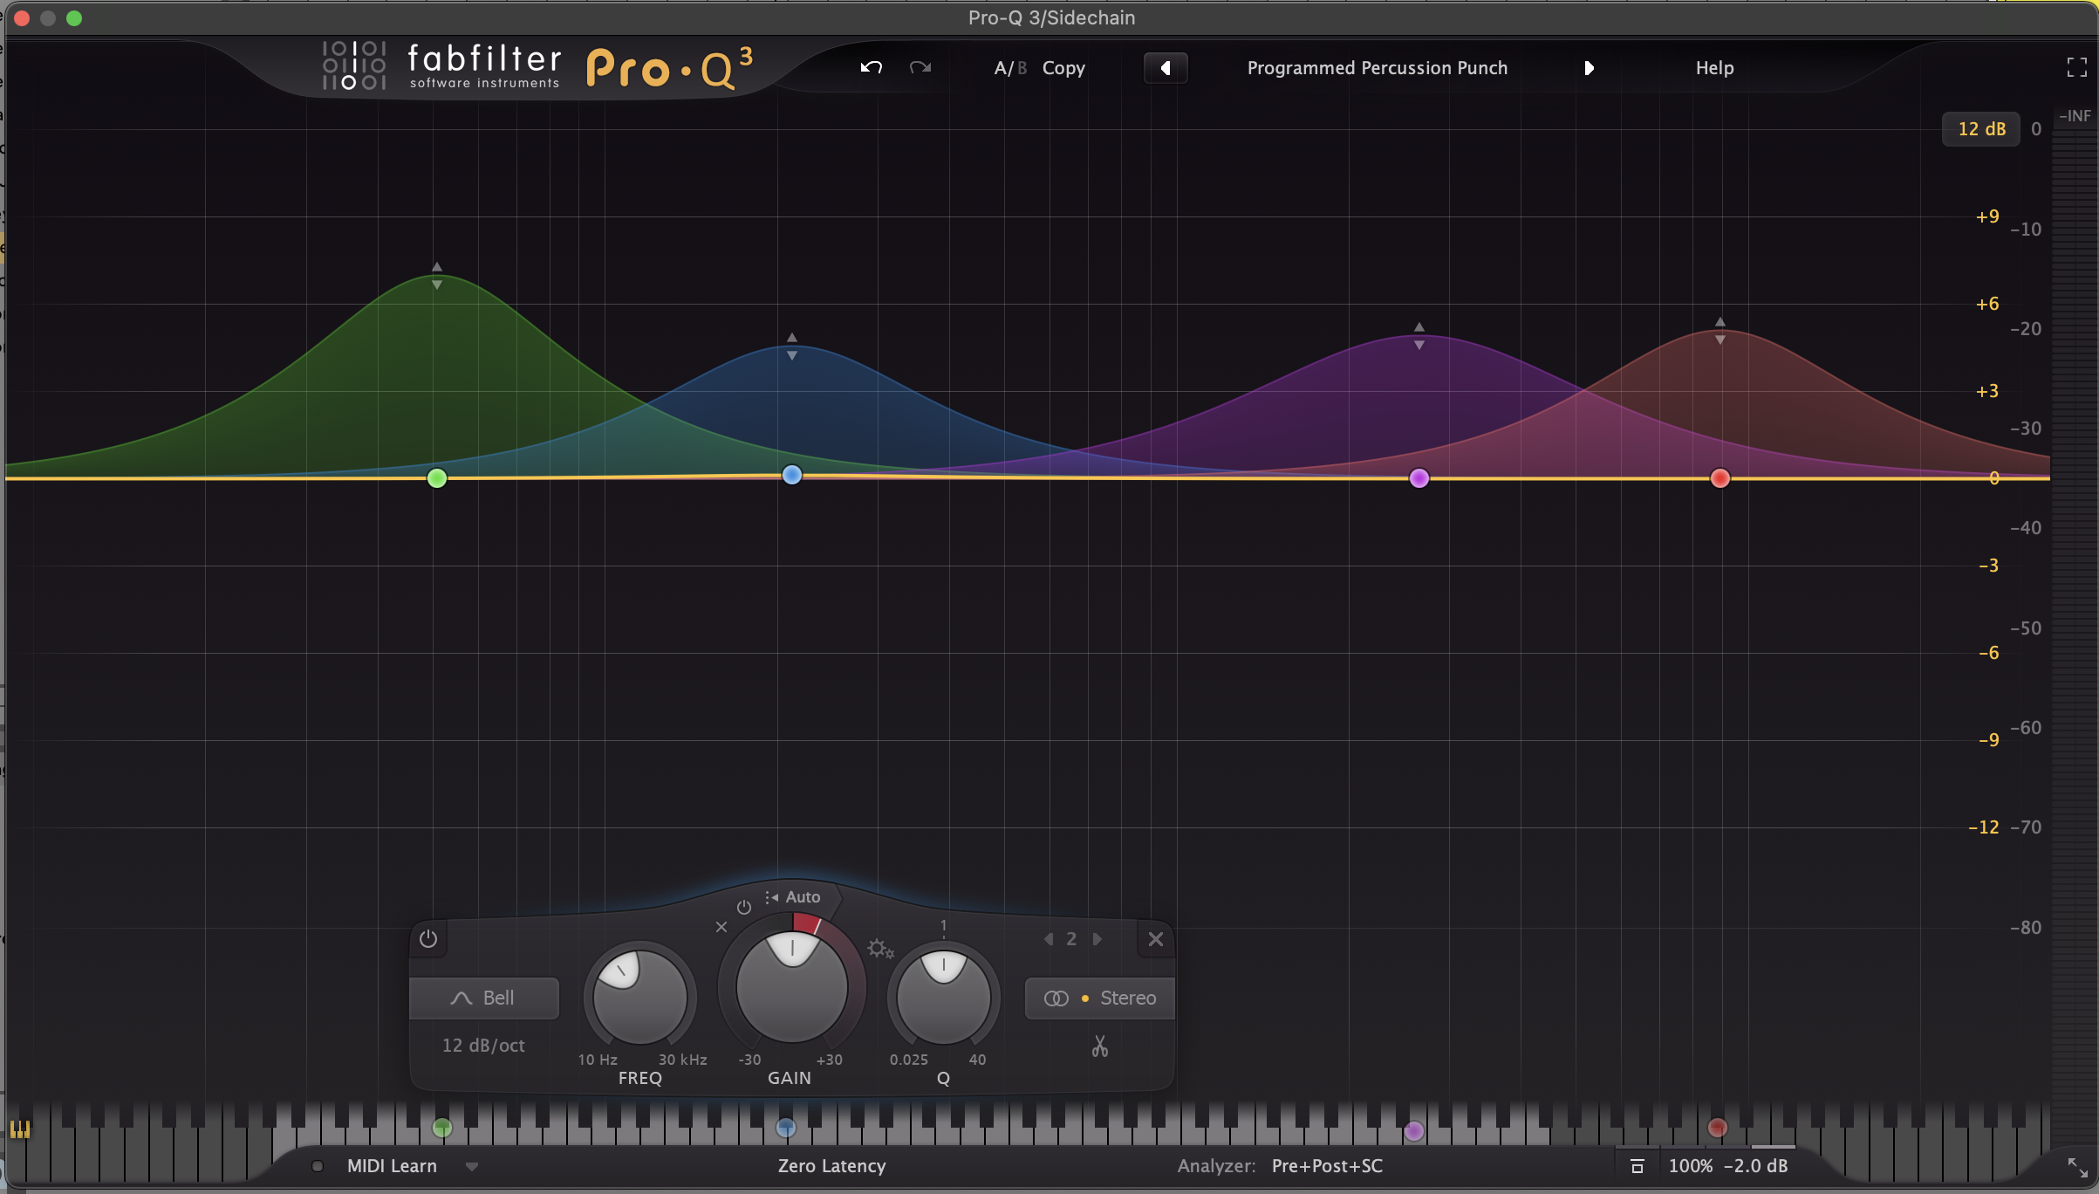Select the blue EQ band node
Image resolution: width=2099 pixels, height=1194 pixels.
pyautogui.click(x=792, y=475)
